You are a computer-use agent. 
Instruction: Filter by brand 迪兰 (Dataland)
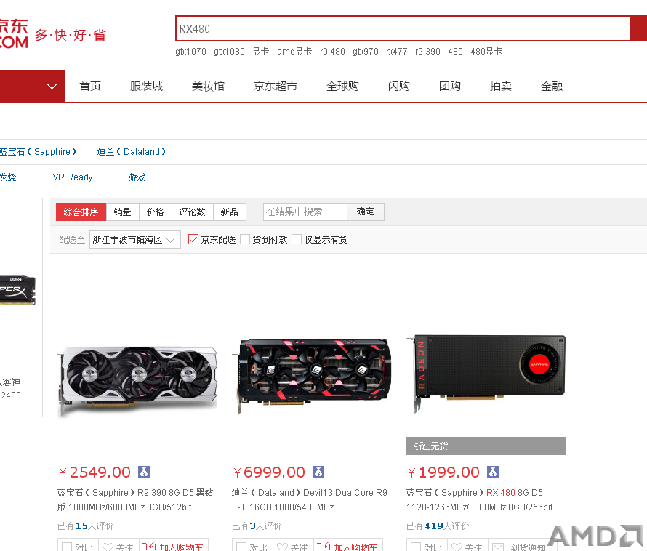click(131, 152)
